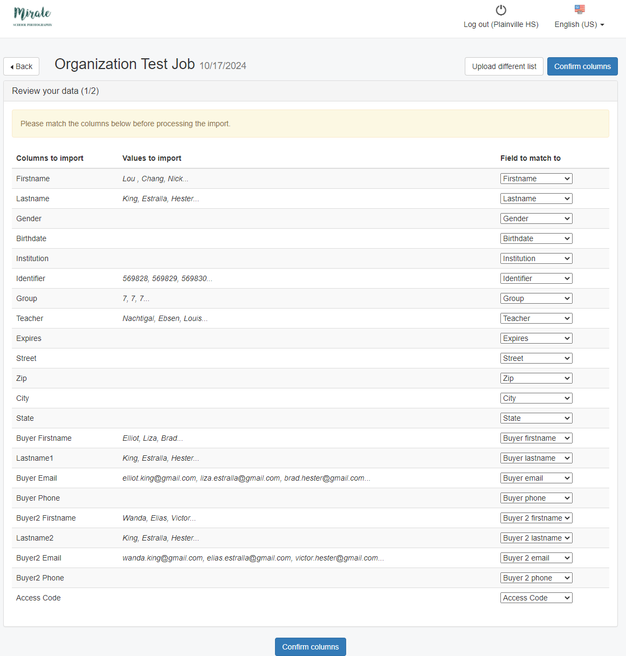Screen dimensions: 626x656
Task: Click the '569828, 569829, 569830...' identifier values
Action: tap(167, 278)
